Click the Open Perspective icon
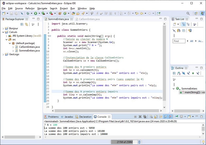The width and height of the screenshot is (206, 145). click(x=196, y=13)
